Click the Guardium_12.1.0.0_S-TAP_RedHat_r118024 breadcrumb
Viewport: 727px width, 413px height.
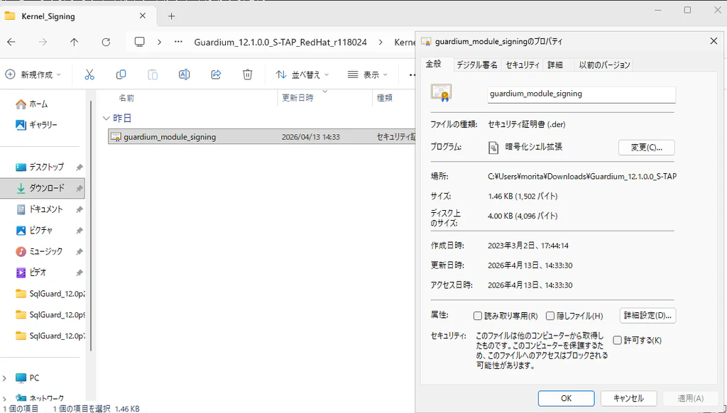click(280, 42)
